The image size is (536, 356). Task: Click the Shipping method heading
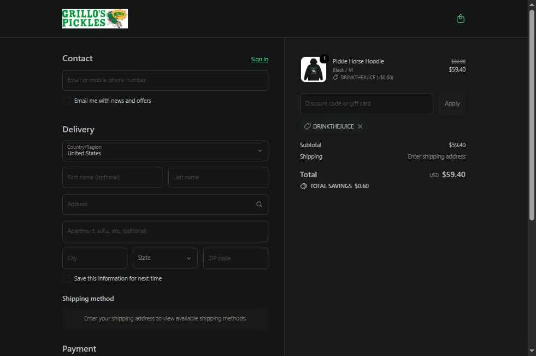point(88,299)
